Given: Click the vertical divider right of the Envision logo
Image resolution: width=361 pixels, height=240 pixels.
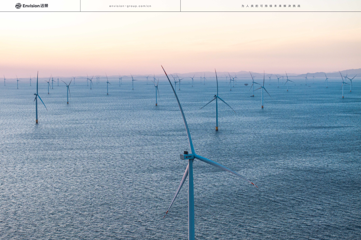Looking at the screenshot, I should point(80,6).
